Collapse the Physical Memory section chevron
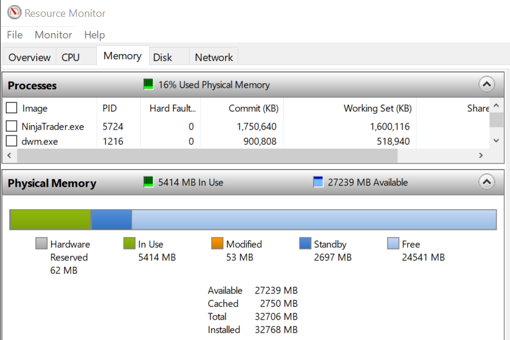Screen dimensions: 510x340 click(x=487, y=182)
